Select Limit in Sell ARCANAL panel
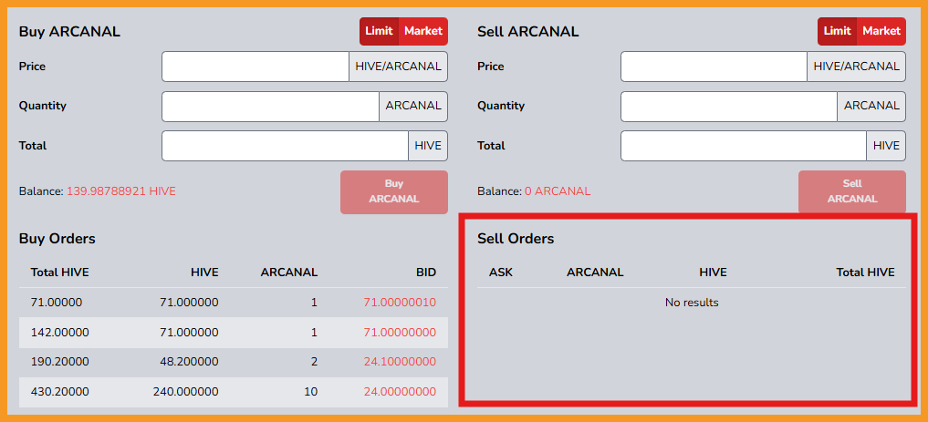The width and height of the screenshot is (928, 422). coord(837,31)
